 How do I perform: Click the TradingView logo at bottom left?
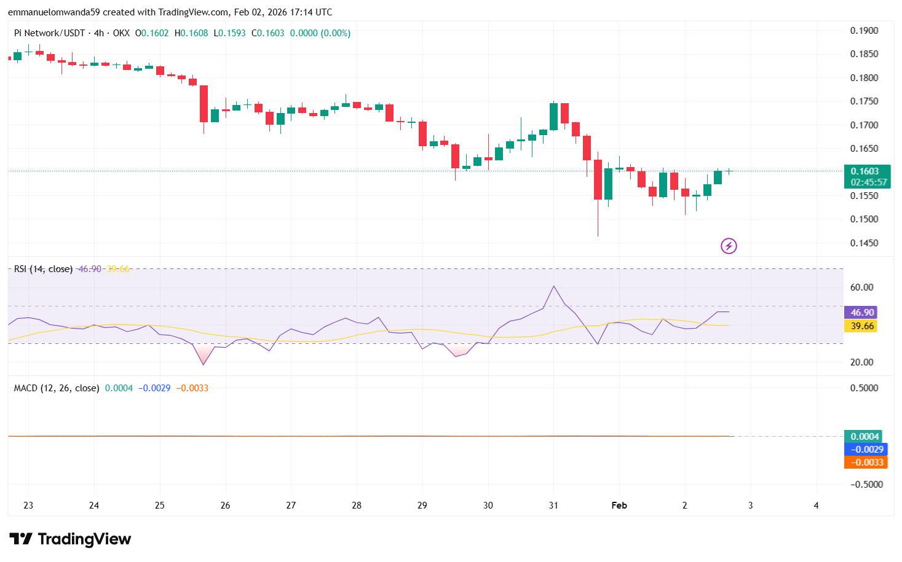69,539
